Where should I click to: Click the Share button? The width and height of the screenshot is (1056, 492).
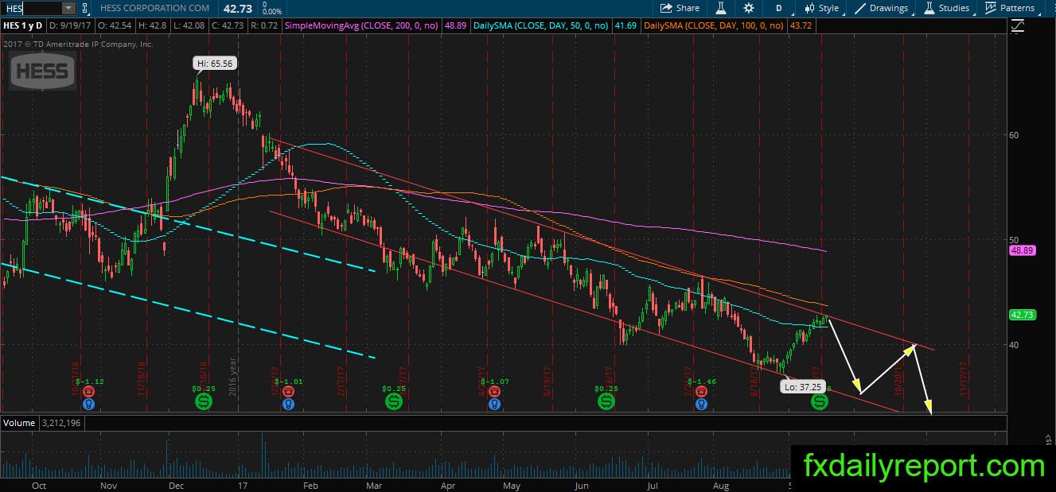(x=680, y=8)
